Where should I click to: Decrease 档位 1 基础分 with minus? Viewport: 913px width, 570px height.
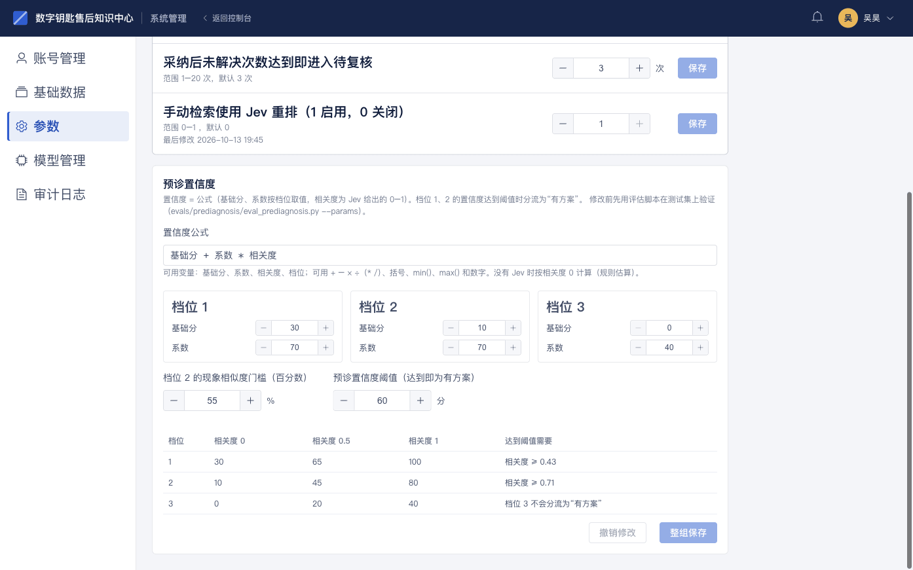[264, 328]
